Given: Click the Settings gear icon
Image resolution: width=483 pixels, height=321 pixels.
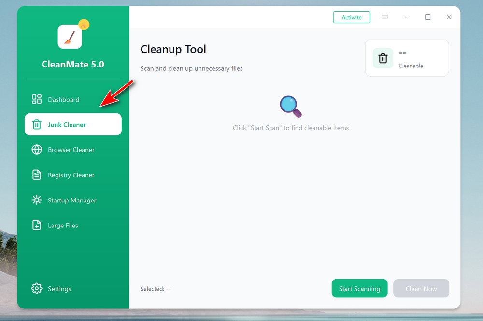Looking at the screenshot, I should point(37,289).
